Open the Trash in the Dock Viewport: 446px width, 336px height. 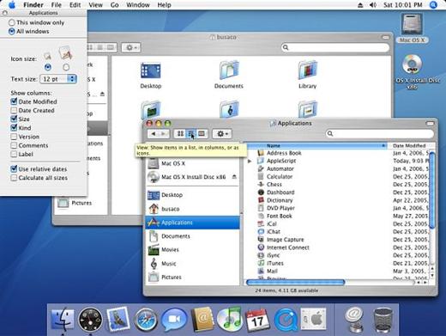(x=383, y=321)
